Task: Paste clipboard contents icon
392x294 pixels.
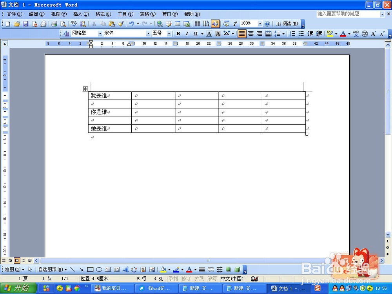Action: point(111,24)
